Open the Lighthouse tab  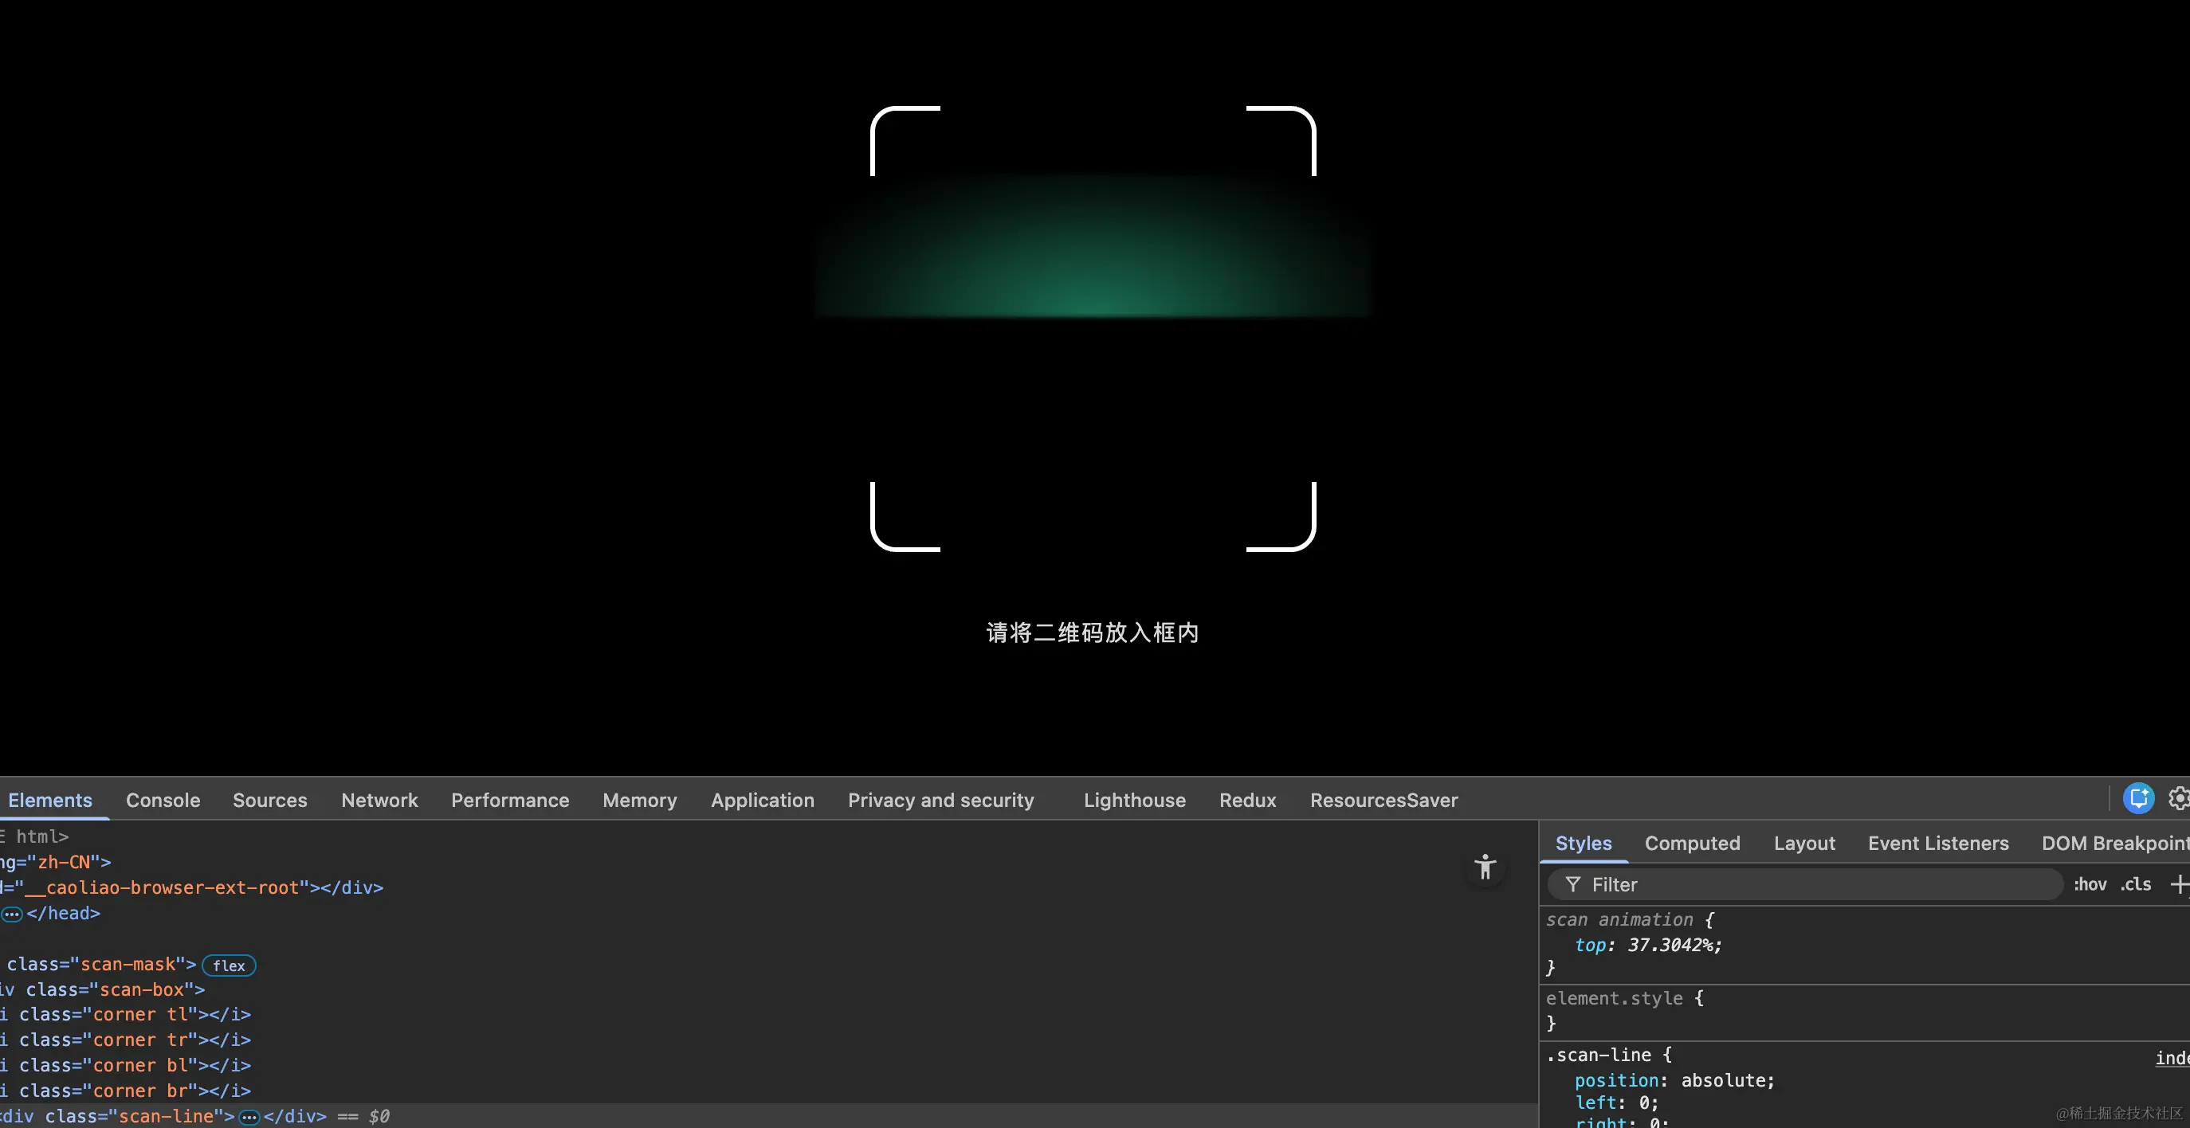pyautogui.click(x=1134, y=800)
